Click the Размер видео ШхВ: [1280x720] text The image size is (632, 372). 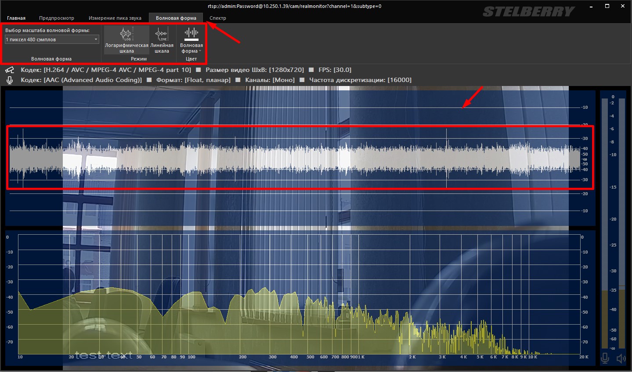255,70
